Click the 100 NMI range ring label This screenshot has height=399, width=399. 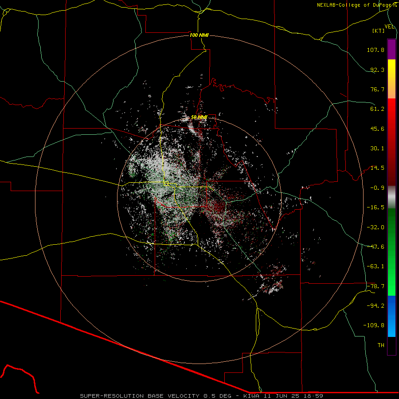199,35
